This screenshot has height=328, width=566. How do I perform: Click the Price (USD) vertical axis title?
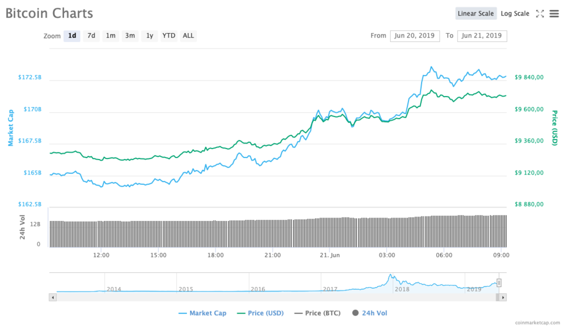pyautogui.click(x=555, y=128)
